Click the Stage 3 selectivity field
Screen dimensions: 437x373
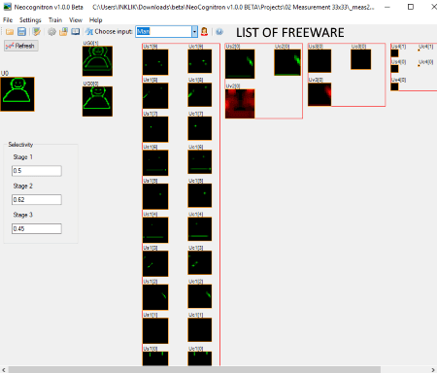tap(37, 228)
